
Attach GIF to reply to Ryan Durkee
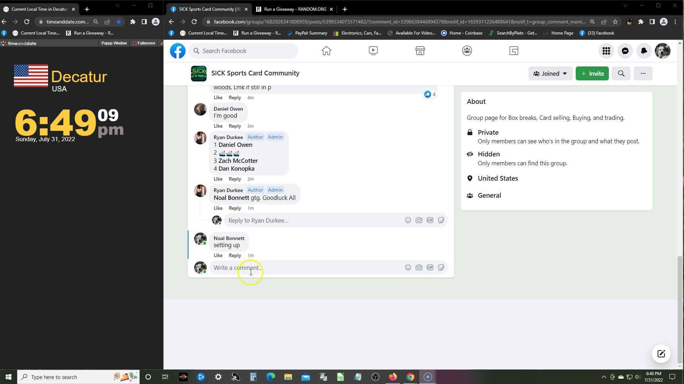point(430,220)
